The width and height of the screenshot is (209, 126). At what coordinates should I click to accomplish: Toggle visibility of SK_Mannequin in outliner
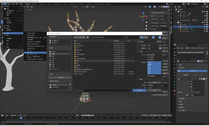pos(205,20)
